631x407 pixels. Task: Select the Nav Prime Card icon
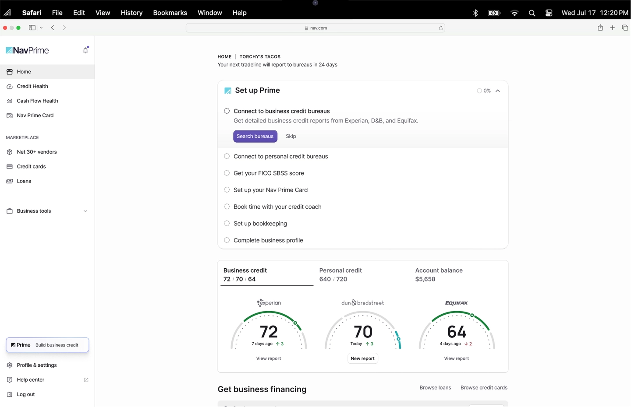(10, 116)
